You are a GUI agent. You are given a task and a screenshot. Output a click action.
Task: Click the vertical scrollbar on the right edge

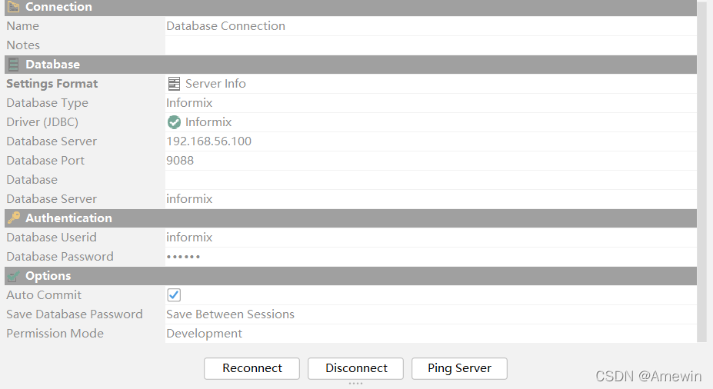pos(702,171)
